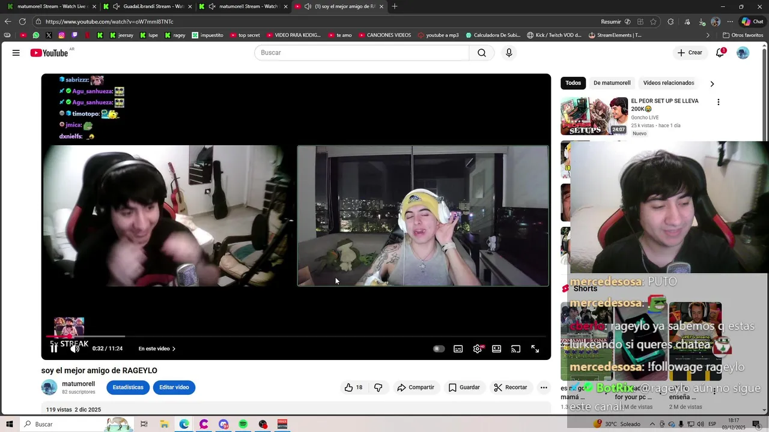Viewport: 769px width, 432px height.
Task: Open File Explorer from the taskbar
Action: 164,424
